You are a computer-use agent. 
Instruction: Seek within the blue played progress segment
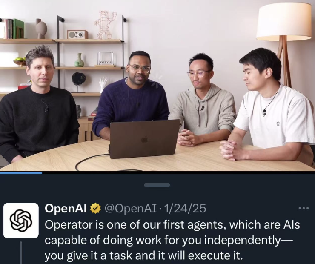[21, 172]
